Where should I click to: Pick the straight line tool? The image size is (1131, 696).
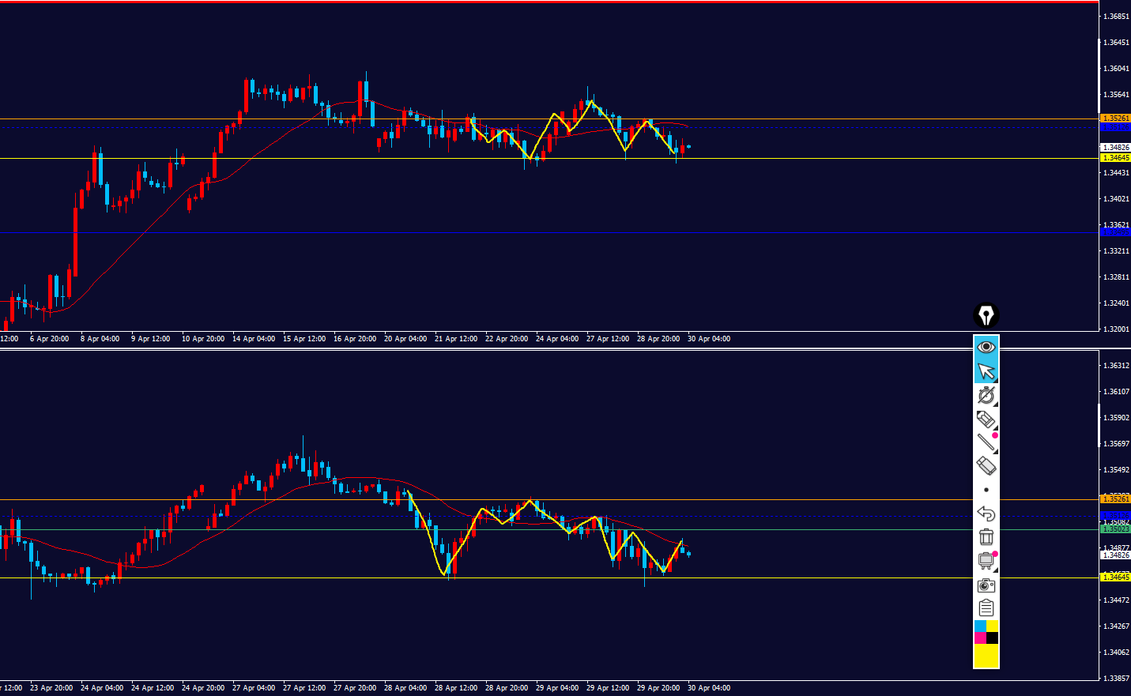click(x=986, y=442)
